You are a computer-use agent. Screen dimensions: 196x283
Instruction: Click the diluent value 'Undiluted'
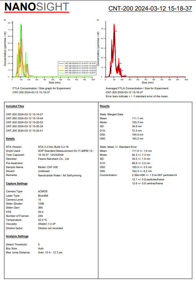click(x=44, y=171)
